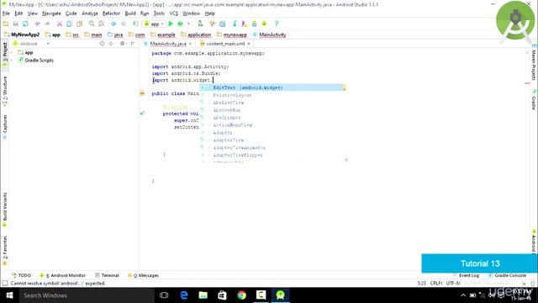Click the Search Windows box
The image size is (538, 303).
click(x=87, y=295)
